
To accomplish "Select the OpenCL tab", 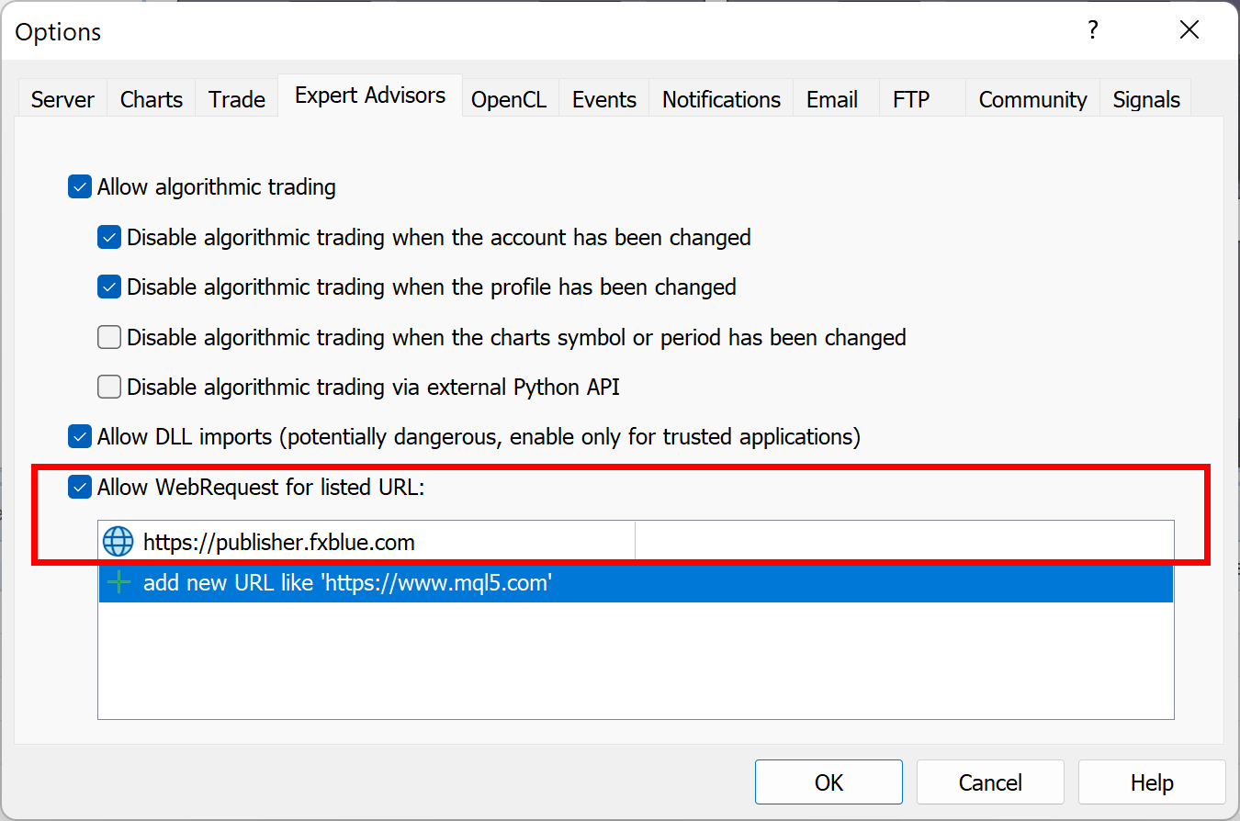I will pos(509,99).
